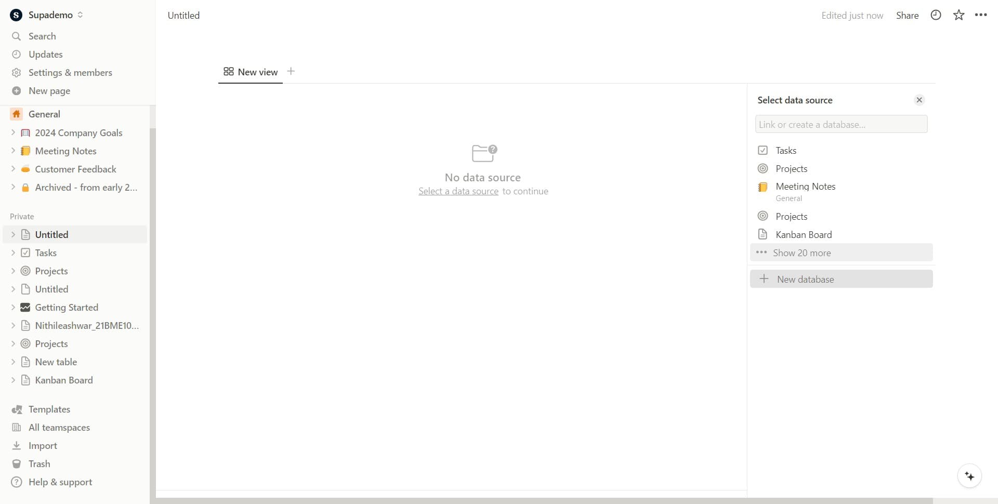Click the Link or create a database field
The width and height of the screenshot is (998, 504).
(x=841, y=124)
